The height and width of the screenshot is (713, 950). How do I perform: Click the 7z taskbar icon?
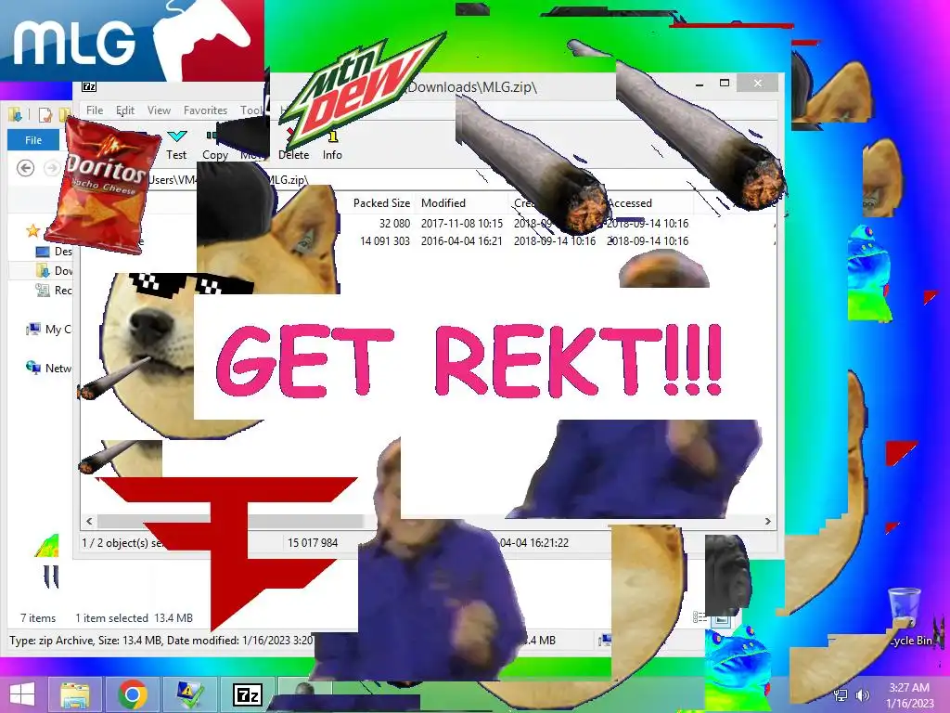point(247,694)
